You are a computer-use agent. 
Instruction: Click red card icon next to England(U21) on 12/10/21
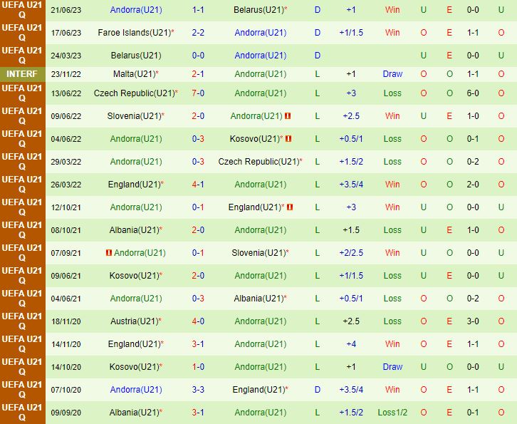(x=290, y=207)
